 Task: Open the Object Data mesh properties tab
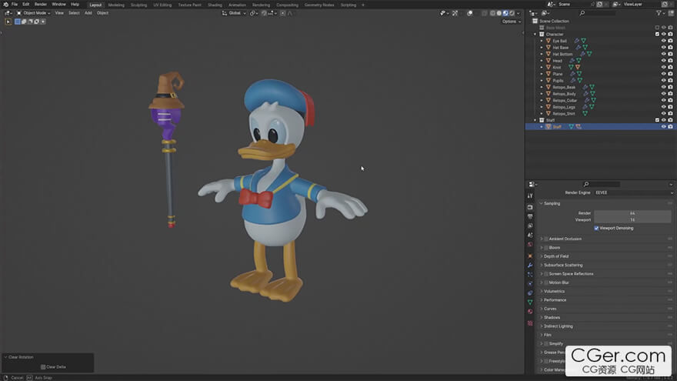tap(530, 302)
